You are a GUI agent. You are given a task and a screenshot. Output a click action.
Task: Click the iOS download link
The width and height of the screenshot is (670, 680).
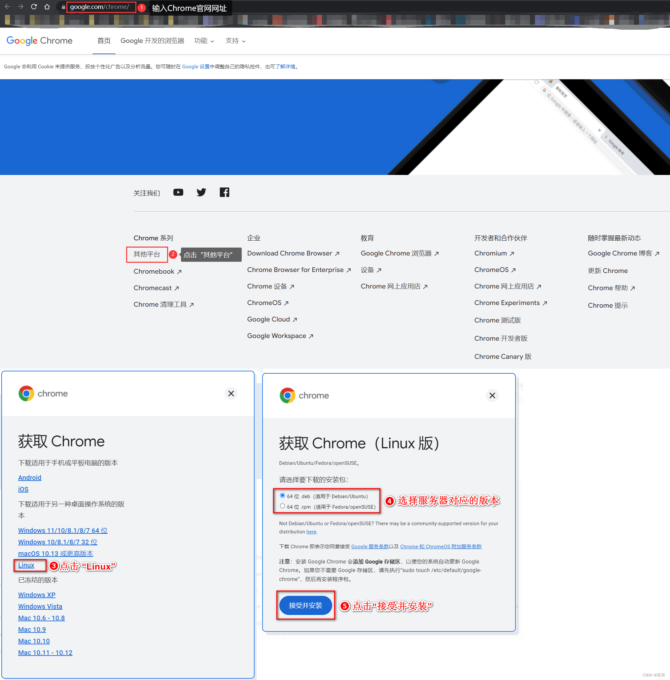(x=23, y=489)
